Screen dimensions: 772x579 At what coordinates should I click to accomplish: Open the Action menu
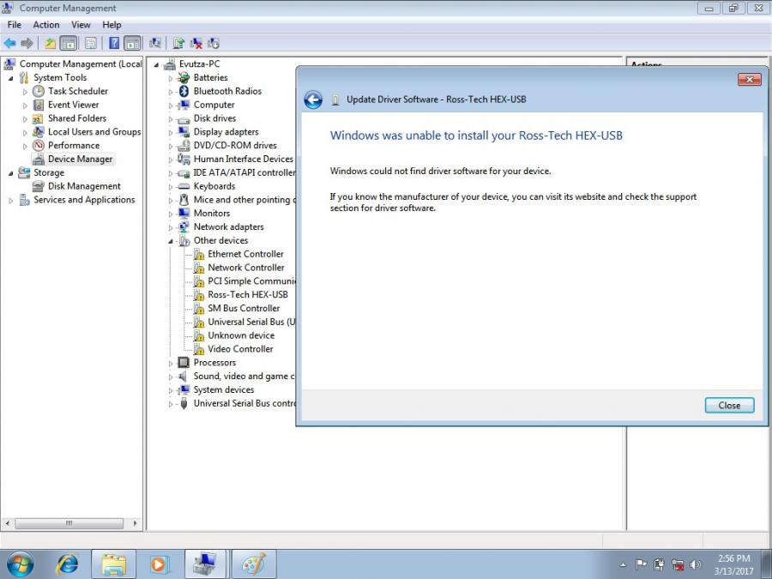pos(46,24)
